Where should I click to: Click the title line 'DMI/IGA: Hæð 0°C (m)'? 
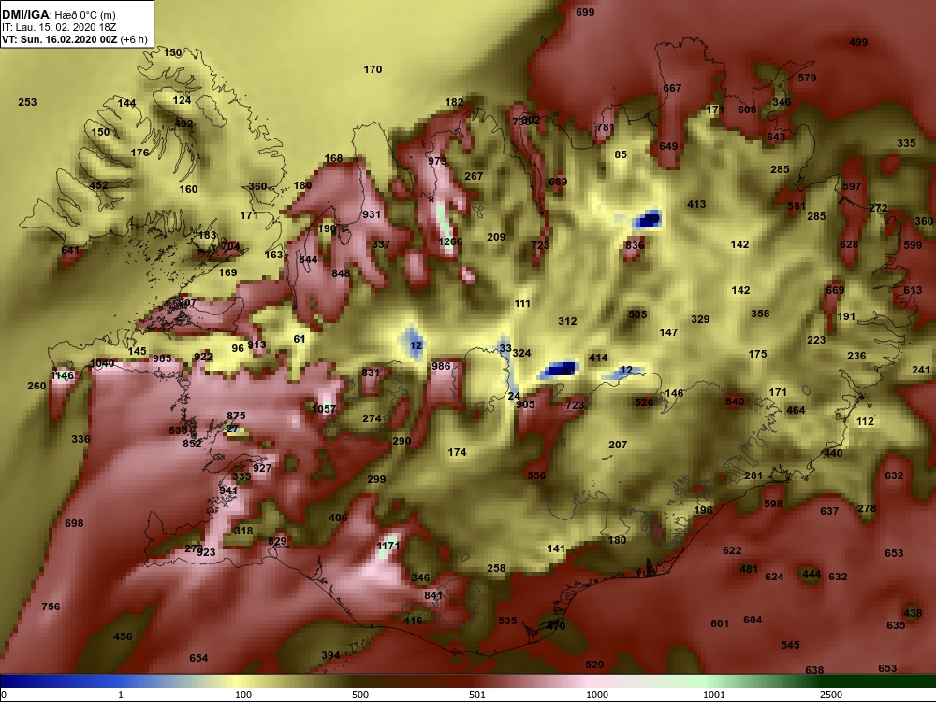(x=58, y=14)
